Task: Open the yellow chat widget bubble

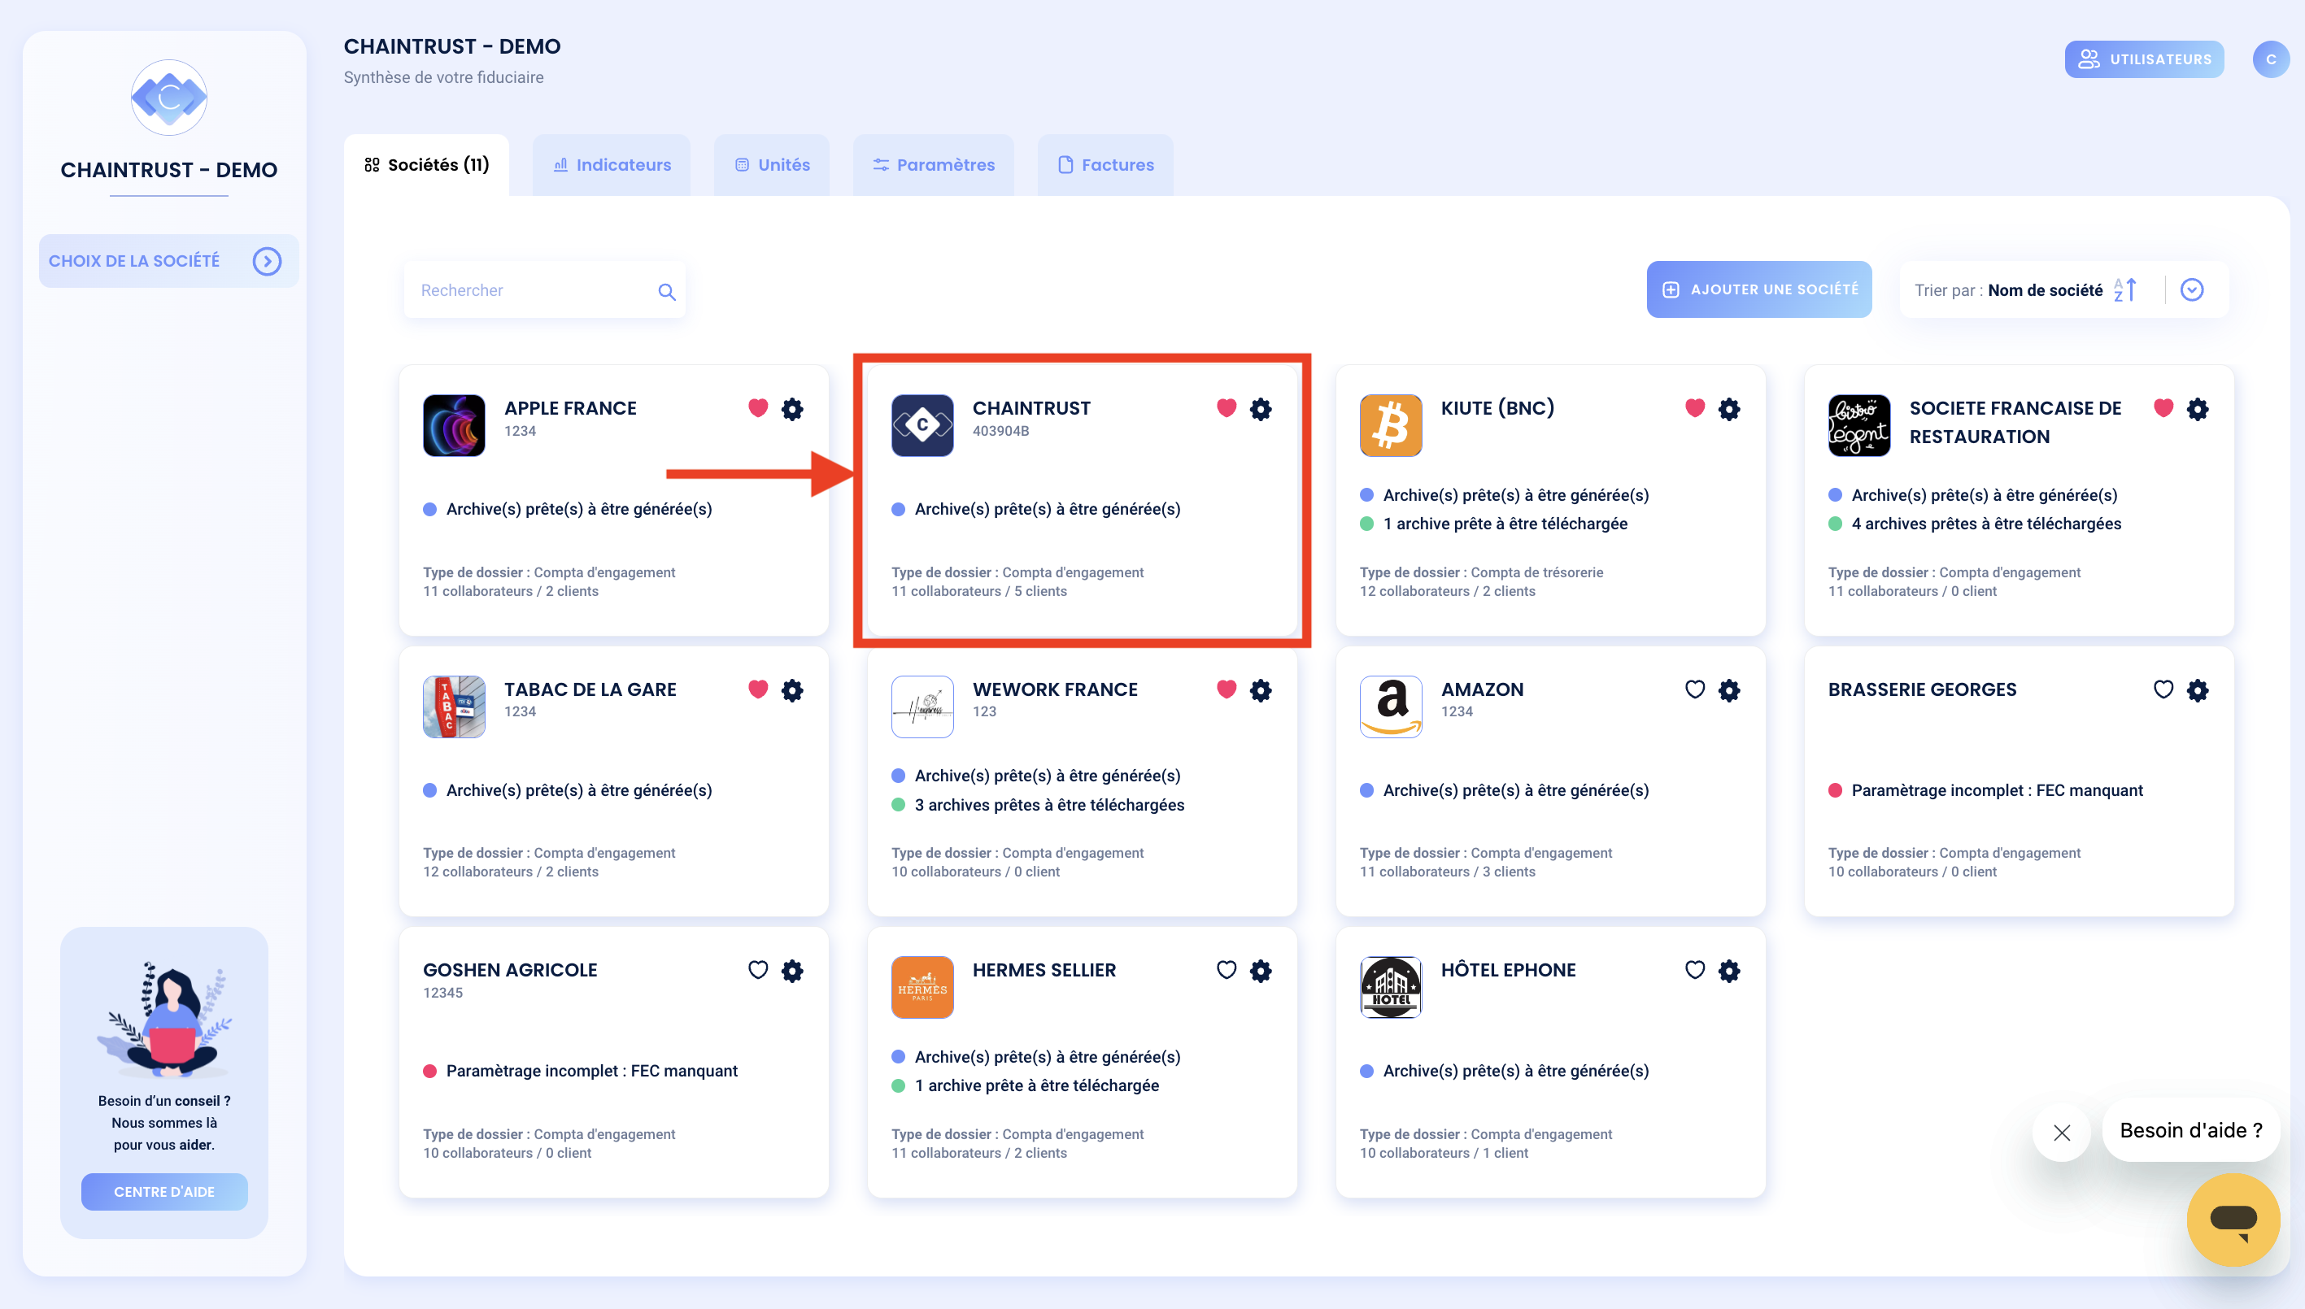Action: click(2233, 1219)
